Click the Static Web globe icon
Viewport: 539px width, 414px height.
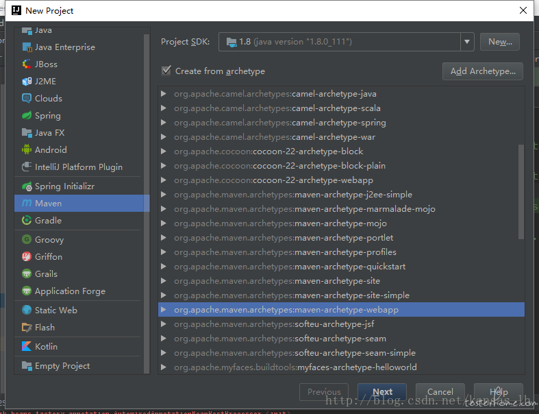(x=27, y=310)
